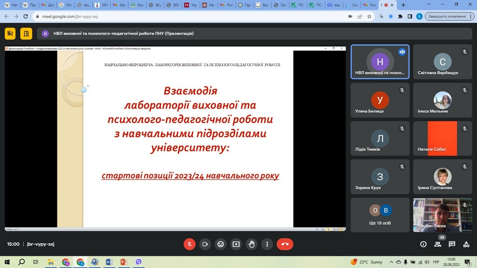Open PowerPoint from the Windows taskbar
477x268 pixels.
tap(124, 262)
